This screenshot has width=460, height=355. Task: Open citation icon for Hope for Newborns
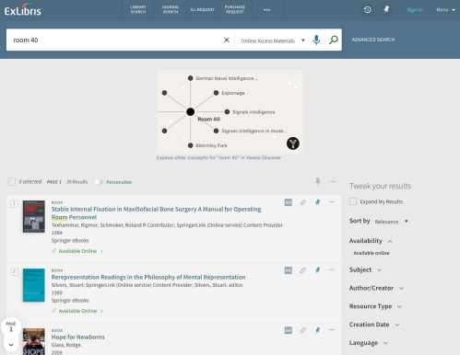click(289, 330)
